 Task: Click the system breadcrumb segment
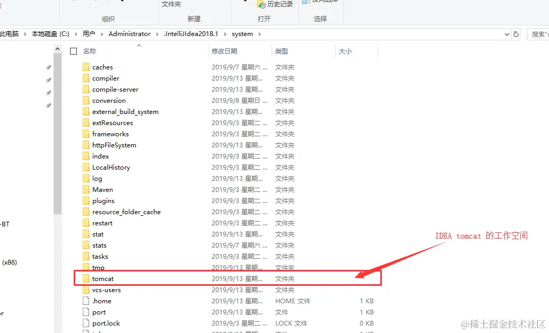coord(242,34)
